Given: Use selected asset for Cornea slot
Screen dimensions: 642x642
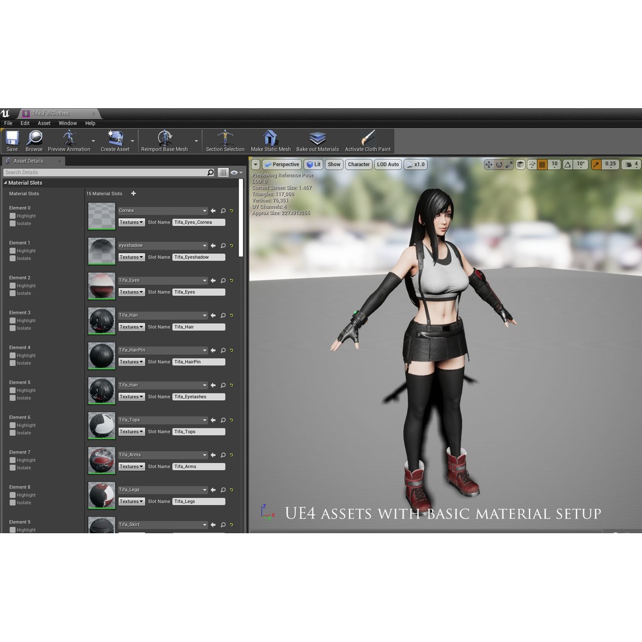Looking at the screenshot, I should pos(213,210).
